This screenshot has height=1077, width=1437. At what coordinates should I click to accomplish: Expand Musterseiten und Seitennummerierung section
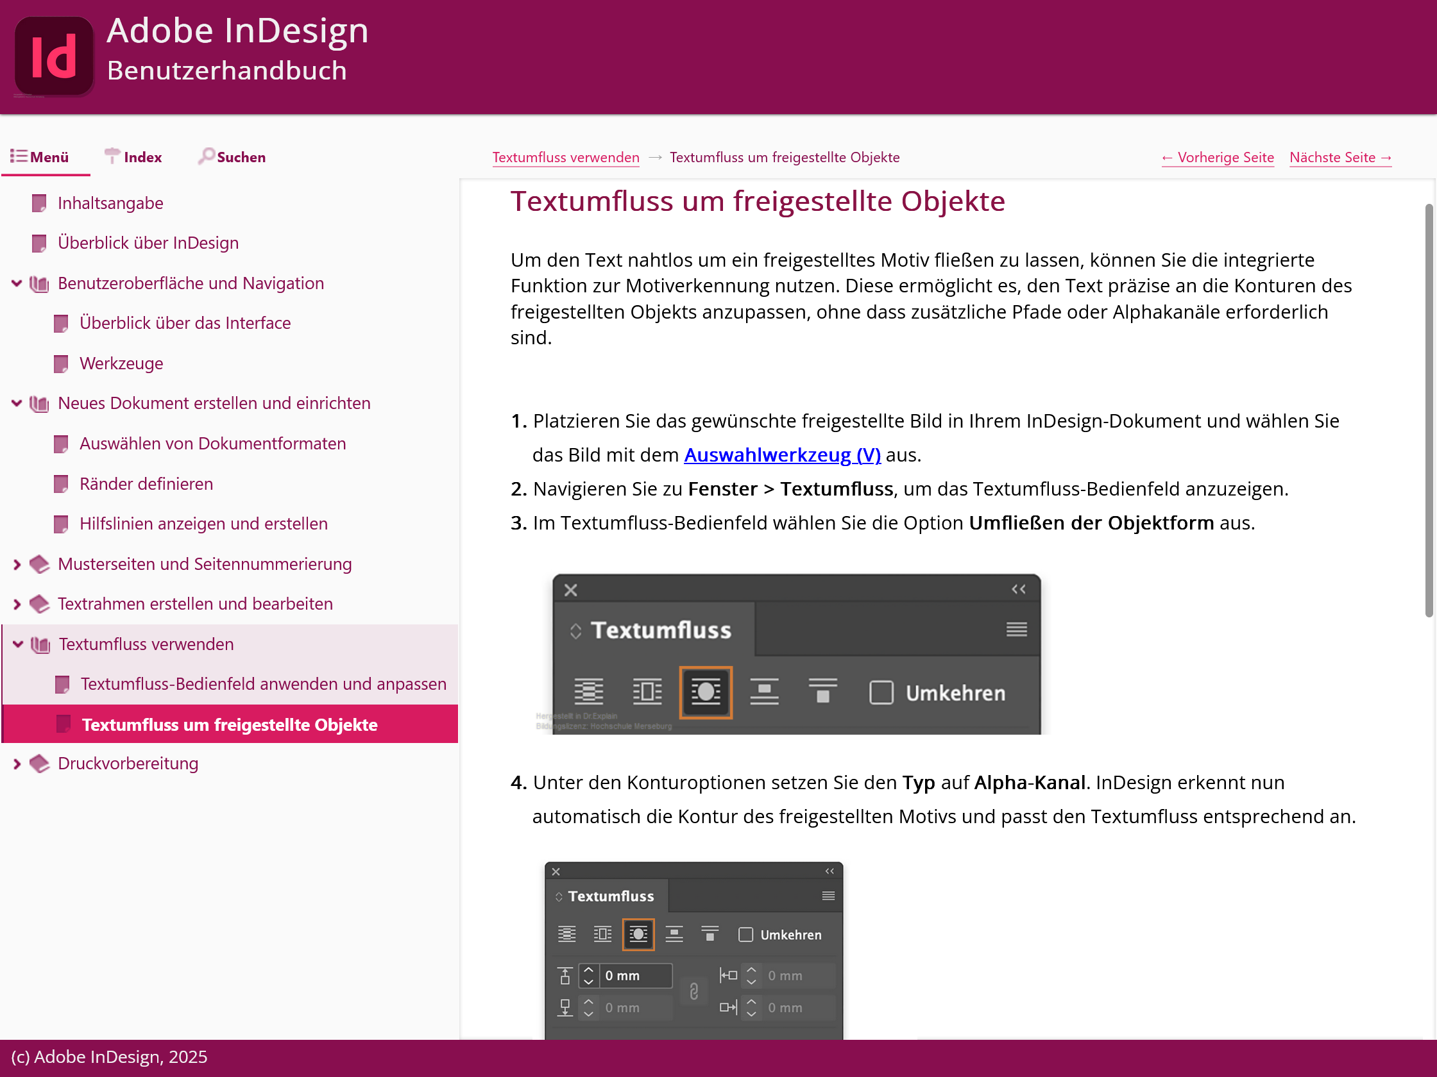pos(17,564)
